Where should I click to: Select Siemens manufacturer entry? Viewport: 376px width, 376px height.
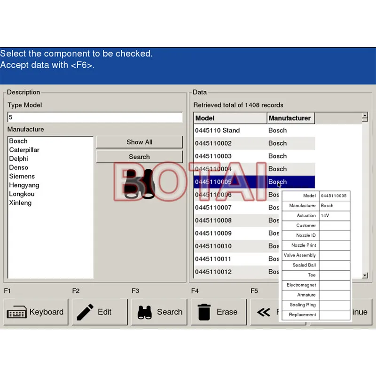tap(22, 176)
